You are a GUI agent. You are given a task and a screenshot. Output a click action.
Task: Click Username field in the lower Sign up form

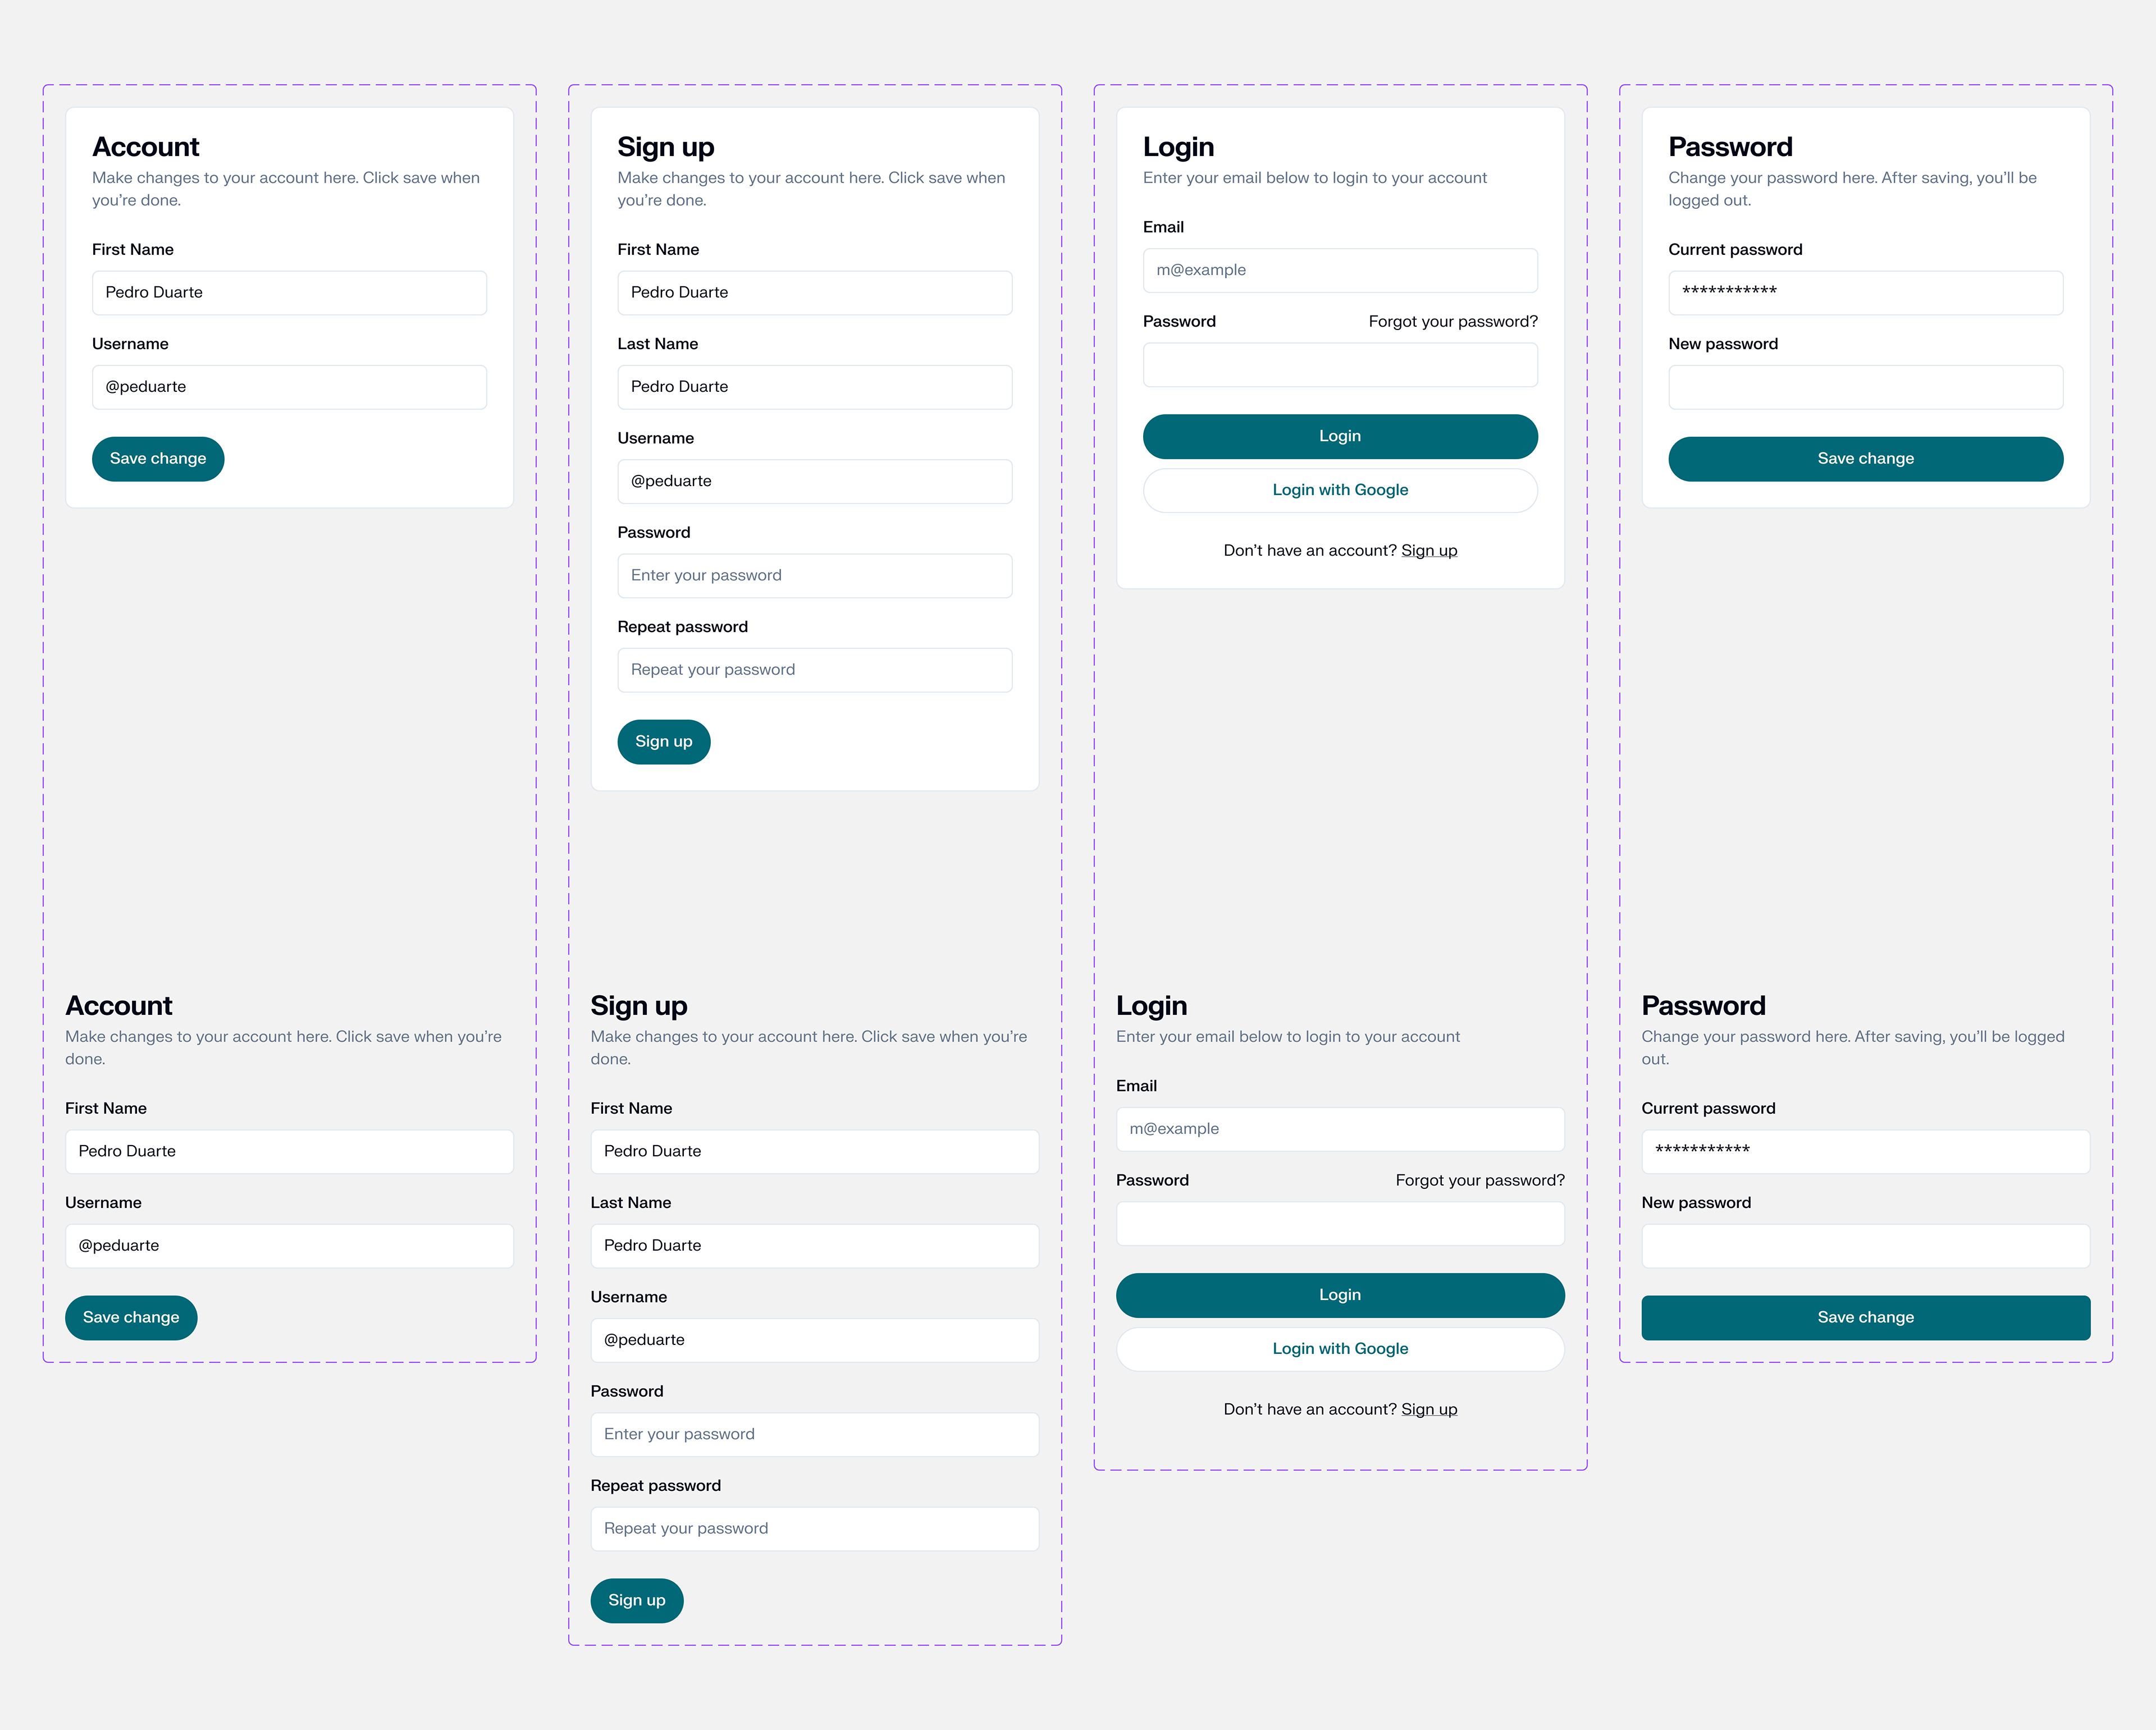[814, 1340]
